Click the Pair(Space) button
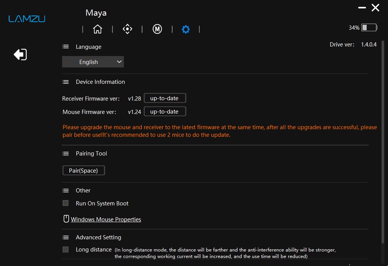The image size is (388, 266). click(83, 170)
